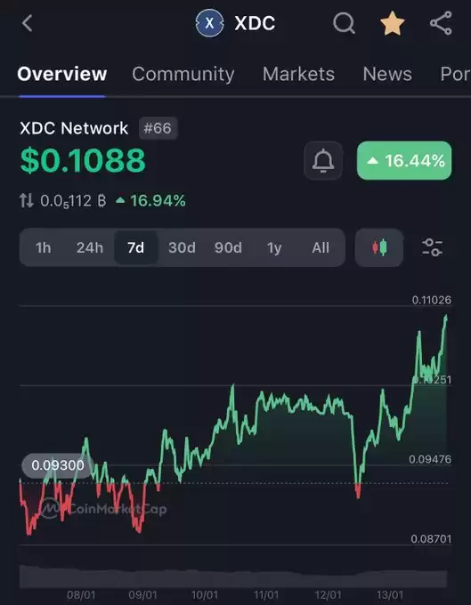471x605 pixels.
Task: Select the 1y time range
Action: [x=274, y=247]
